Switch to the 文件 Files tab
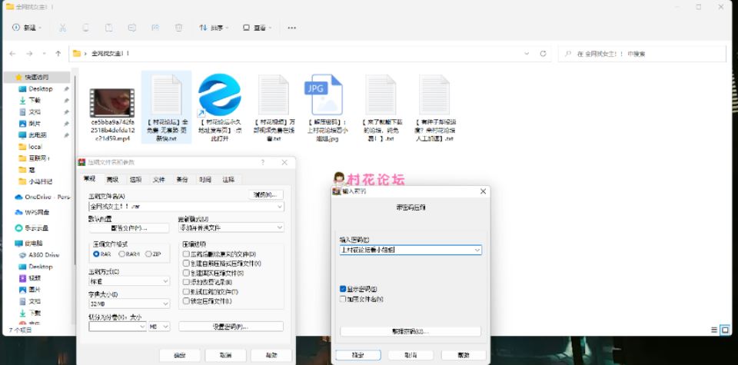This screenshot has width=738, height=365. pos(159,180)
